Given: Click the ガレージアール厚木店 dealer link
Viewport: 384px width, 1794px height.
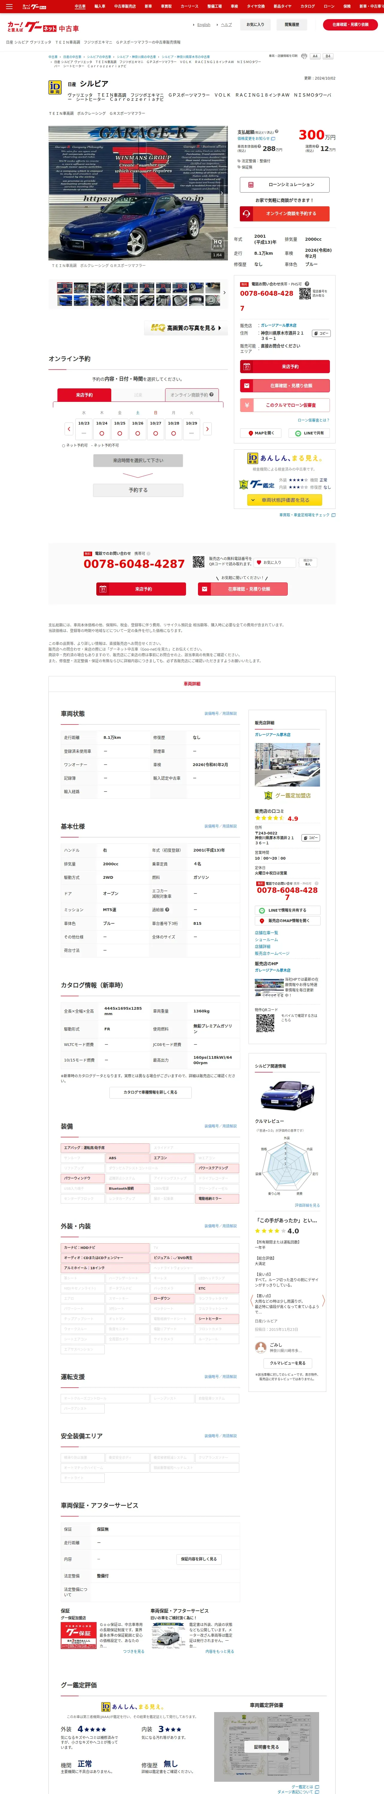Looking at the screenshot, I should (278, 325).
